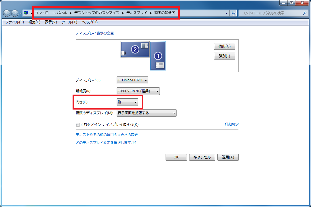The width and height of the screenshot is (311, 207).
Task: Open テキストやその他の項目の大きさの変更 link
Action: 107,135
